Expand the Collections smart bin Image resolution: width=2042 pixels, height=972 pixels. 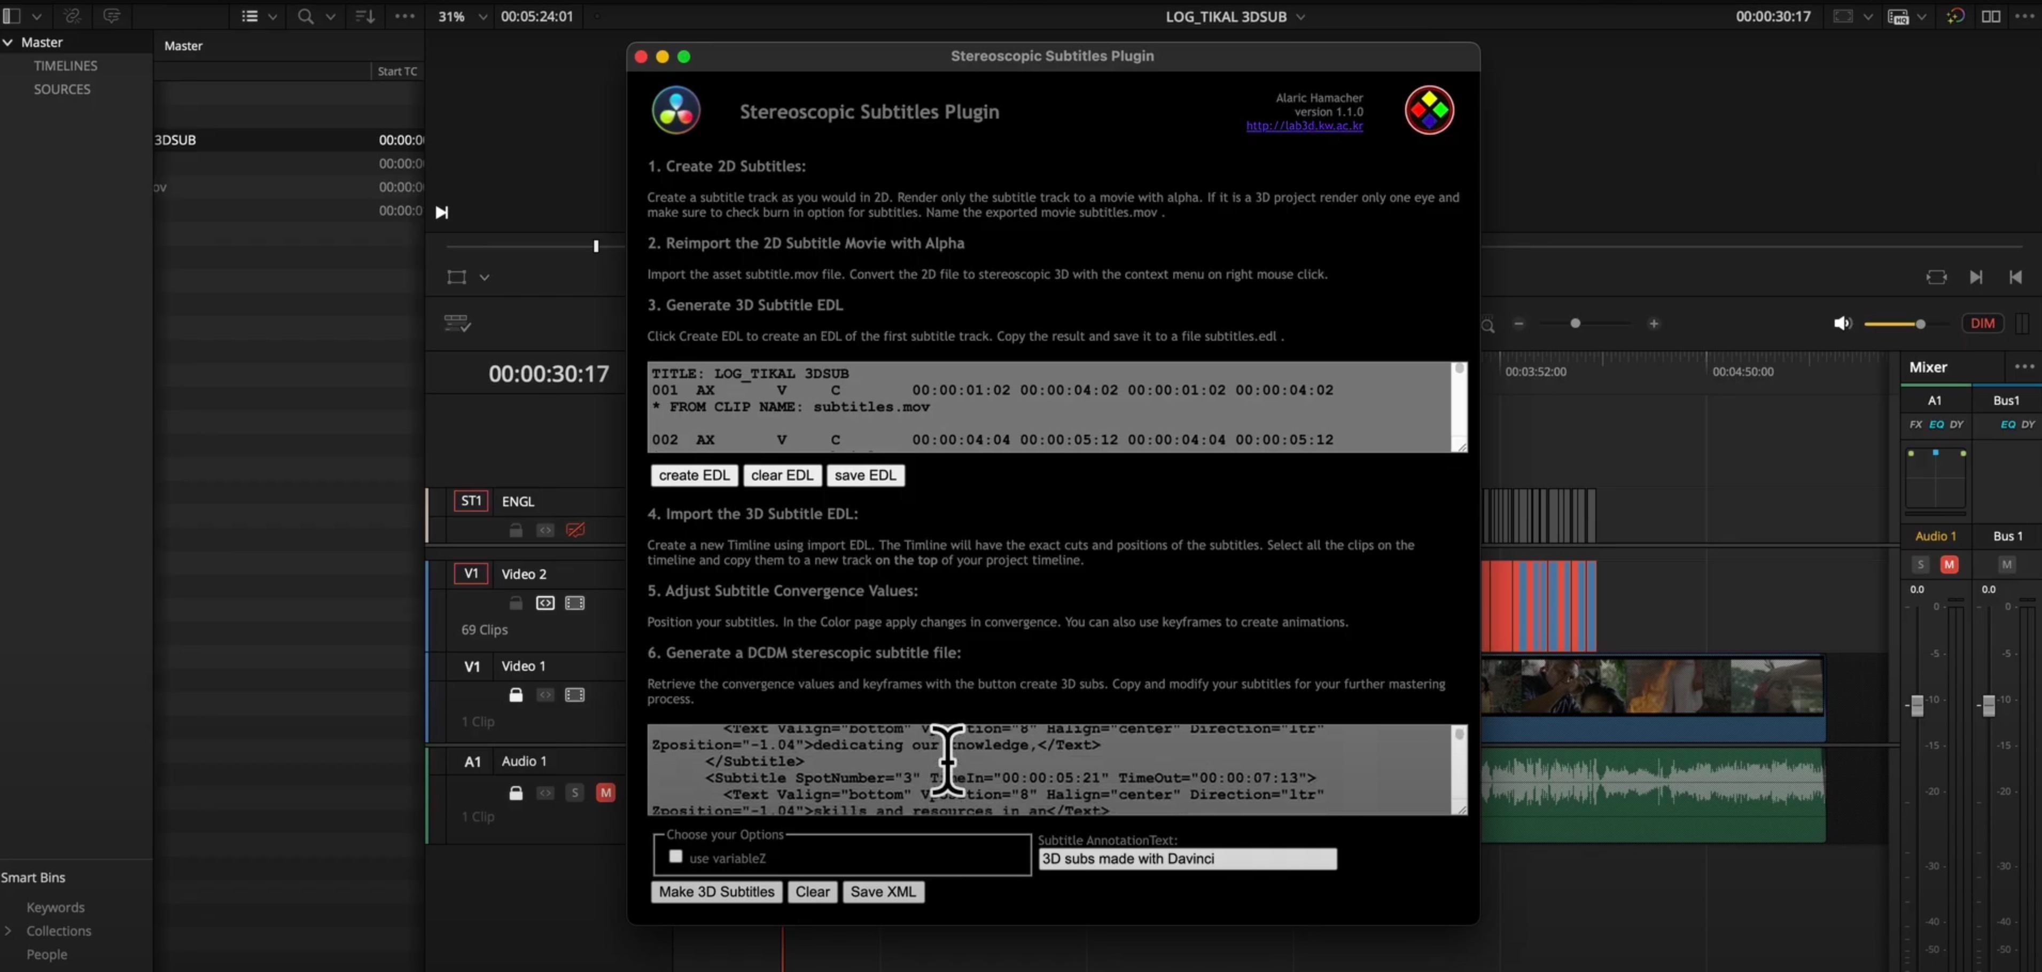coord(8,931)
